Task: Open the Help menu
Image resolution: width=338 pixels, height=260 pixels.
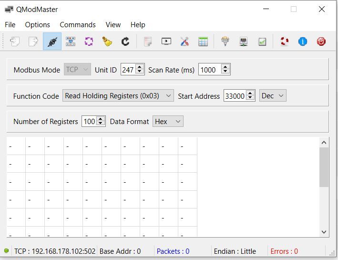Action: (138, 25)
